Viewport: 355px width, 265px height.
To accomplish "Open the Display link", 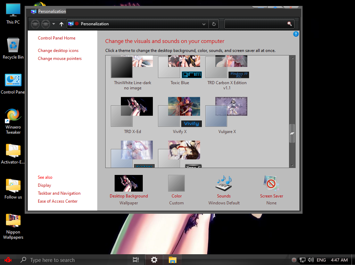I will 44,185.
